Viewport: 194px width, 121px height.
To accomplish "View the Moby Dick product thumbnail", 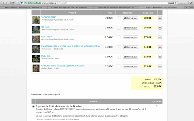I will [x=36, y=59].
